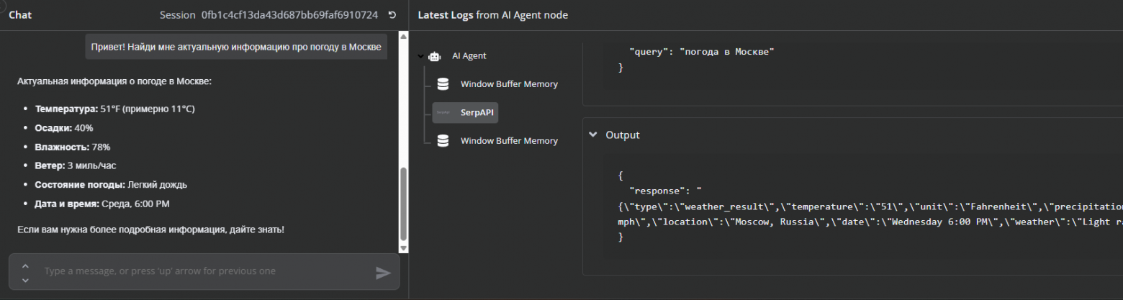Collapse the Output section
Viewport: 1123px width, 300px height.
click(593, 135)
